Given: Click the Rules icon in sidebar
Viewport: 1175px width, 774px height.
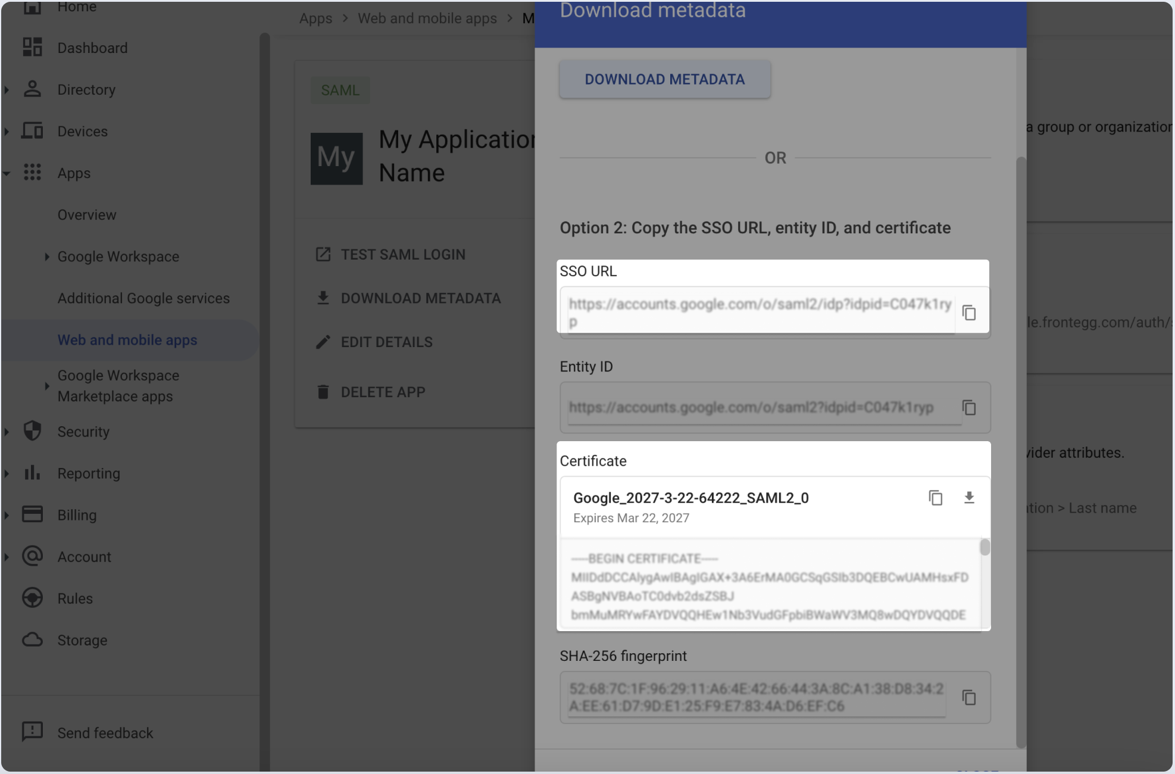Looking at the screenshot, I should [32, 598].
